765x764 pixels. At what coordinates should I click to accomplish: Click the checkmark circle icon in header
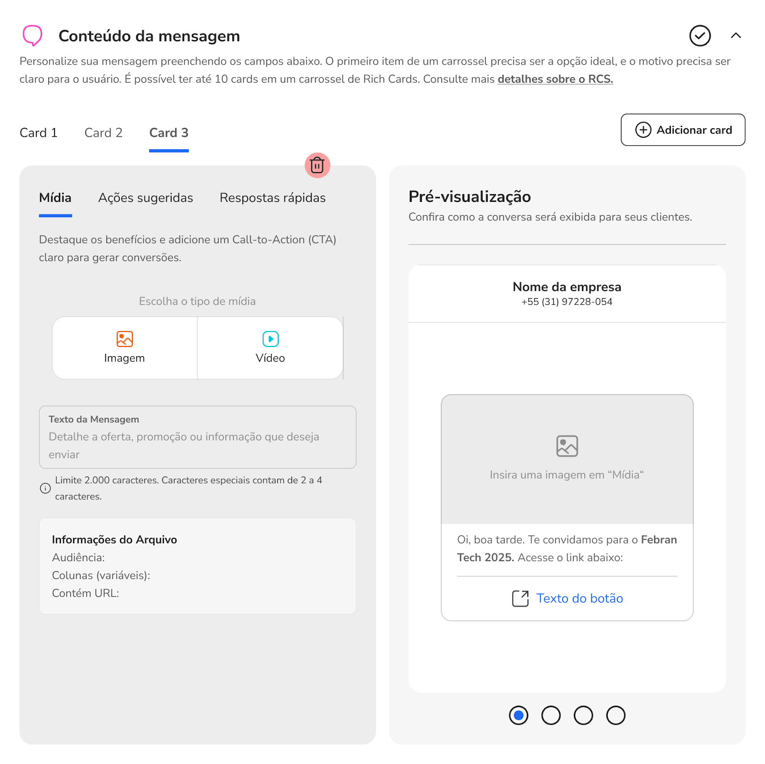click(699, 36)
